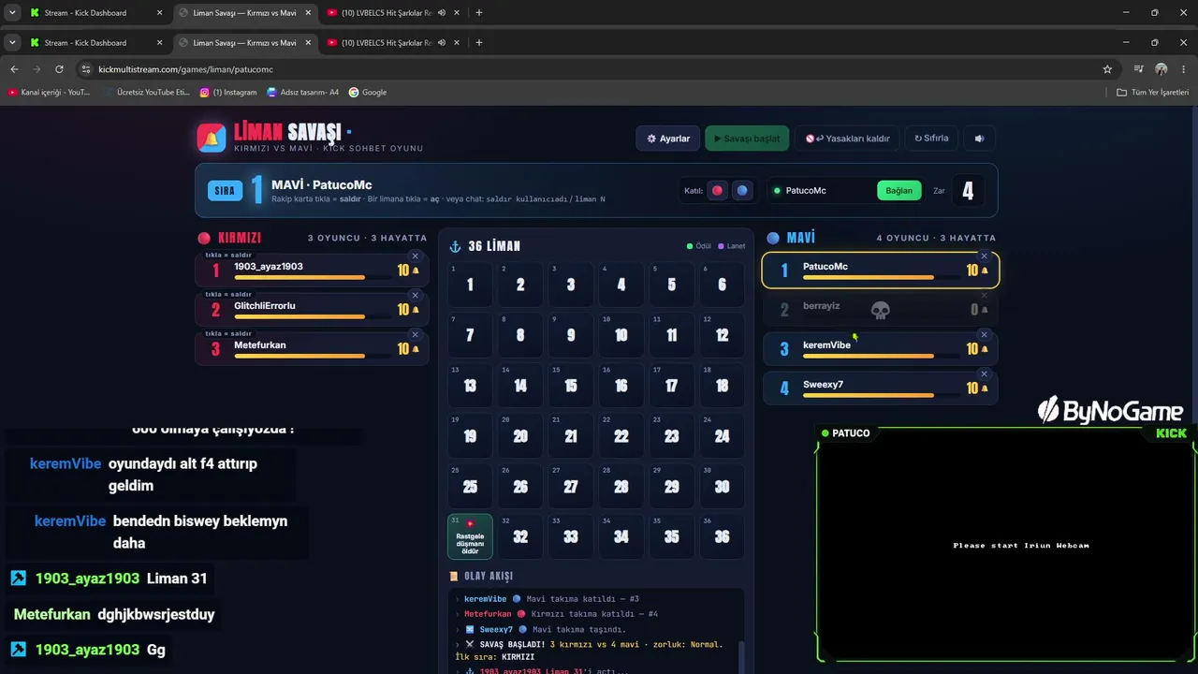The width and height of the screenshot is (1198, 674).
Task: Click the Liman Savaşı bell logo
Action: [x=212, y=138]
